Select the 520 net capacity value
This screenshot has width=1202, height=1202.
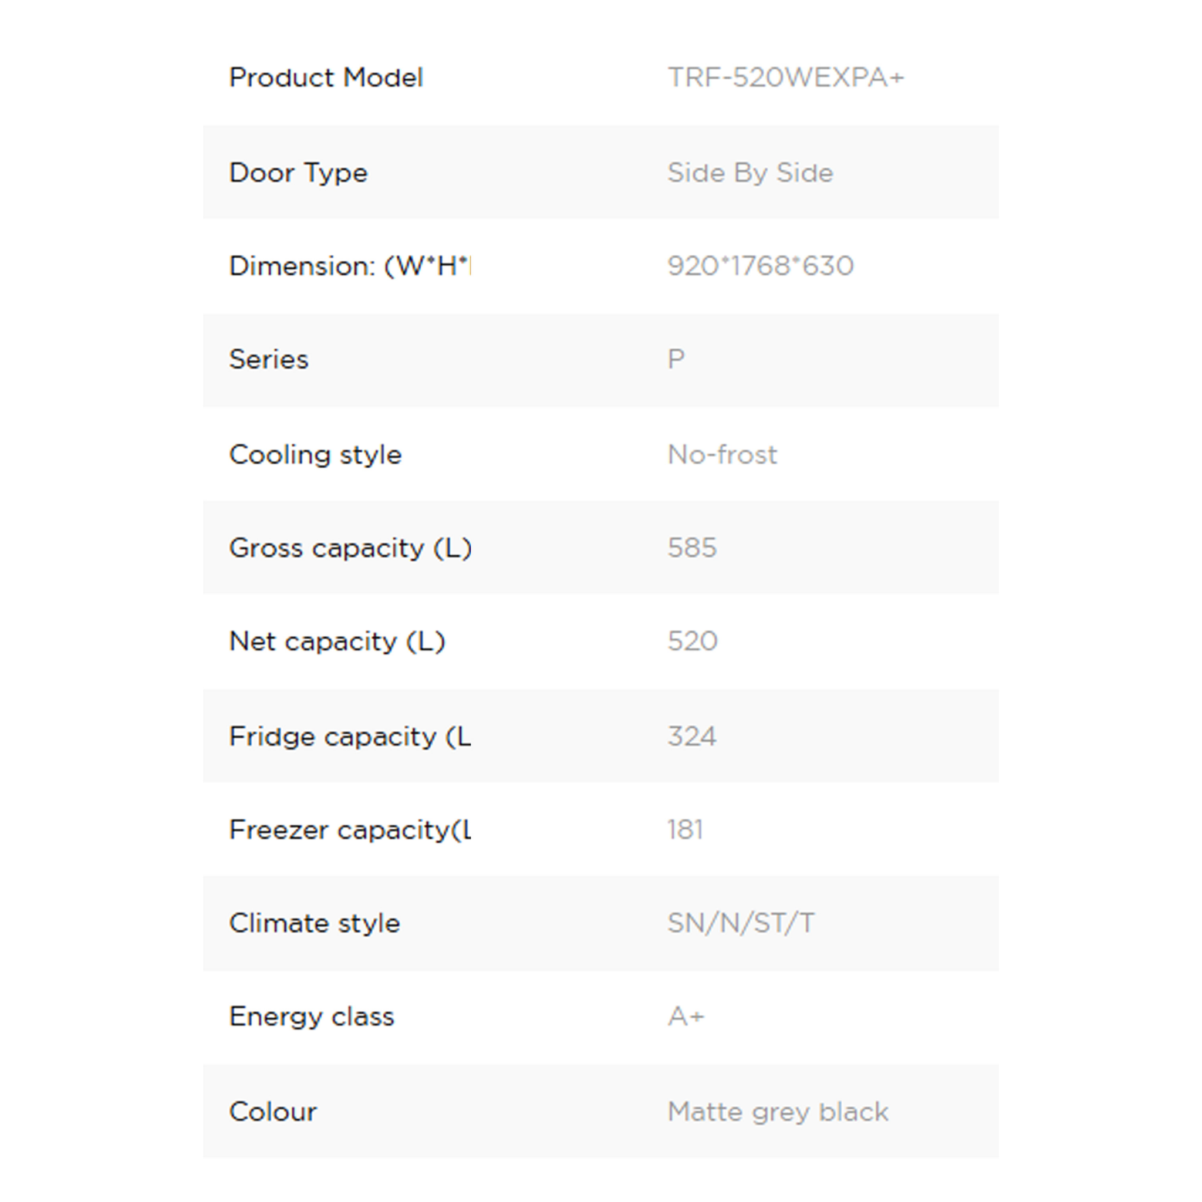pyautogui.click(x=693, y=641)
